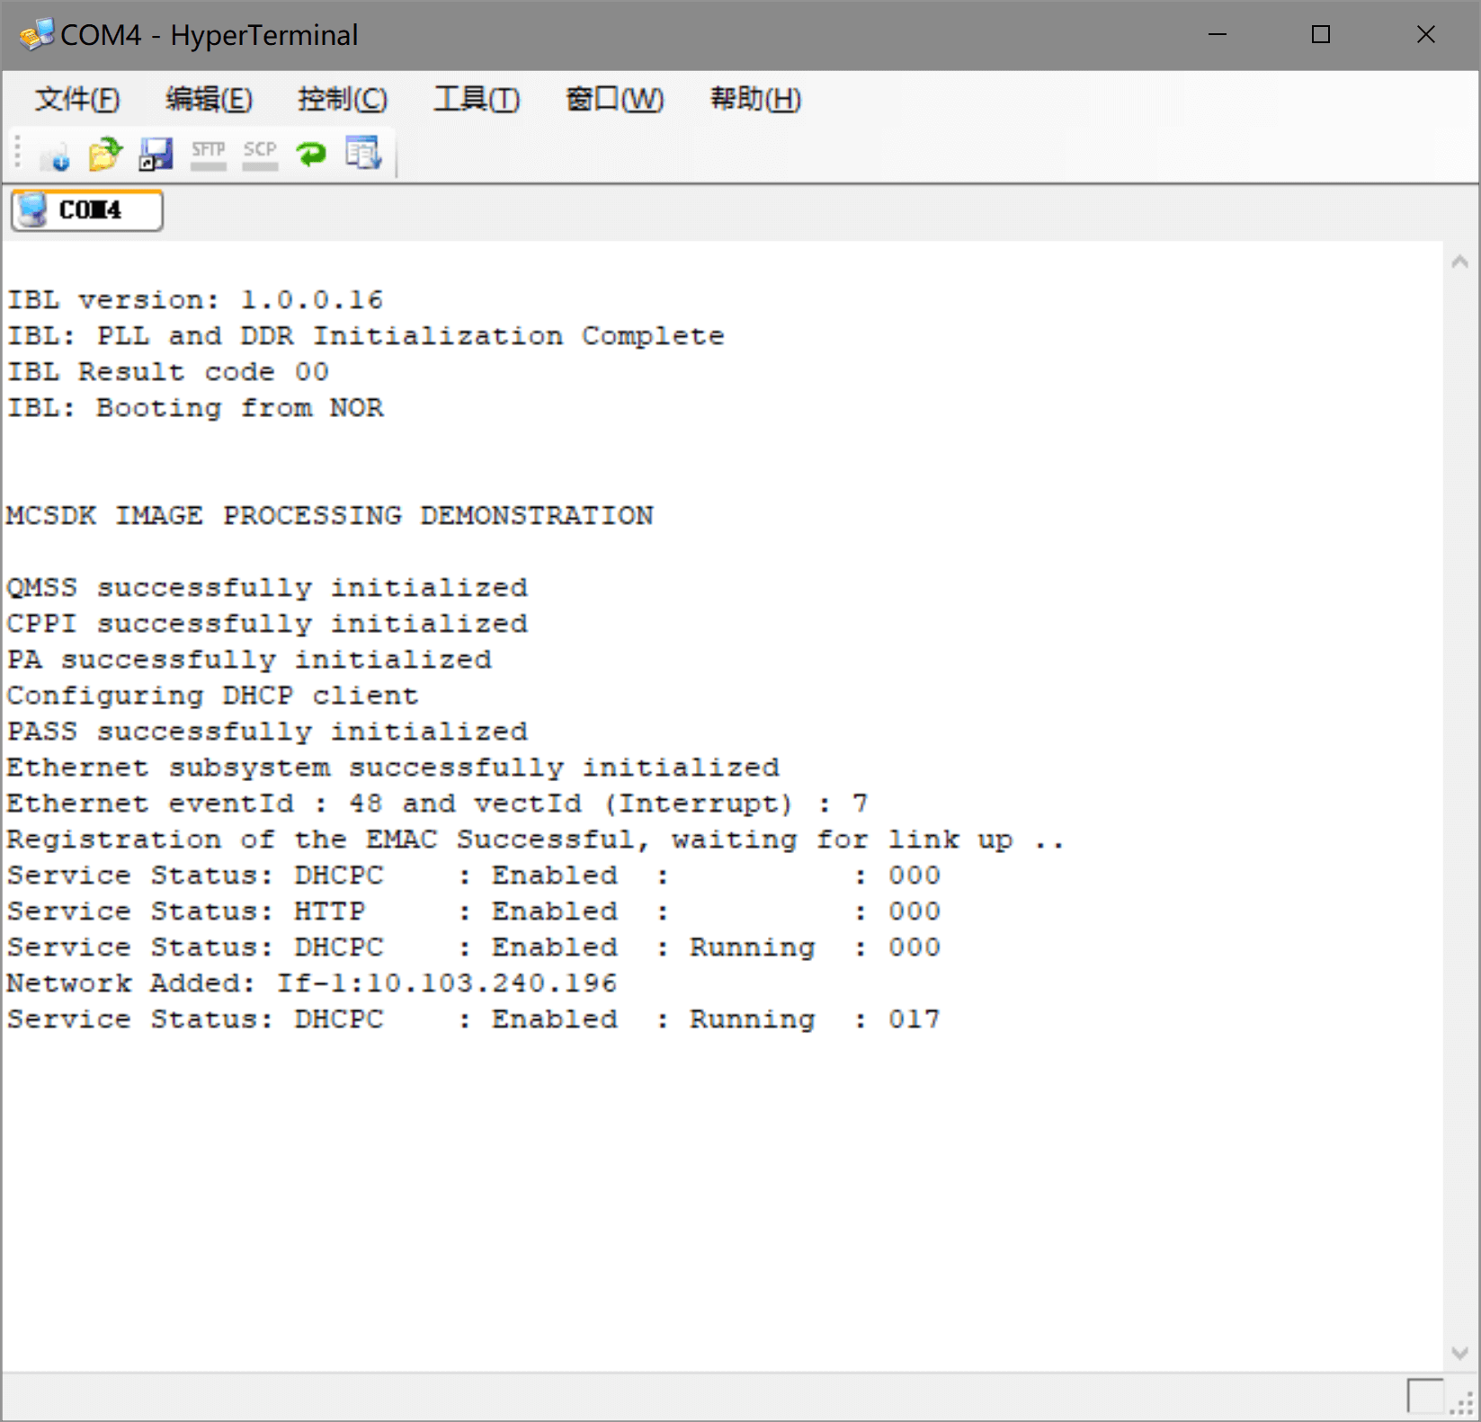Click 'Registration of the EMAC Successful' line
Screen dimensions: 1481x1422
tap(536, 840)
